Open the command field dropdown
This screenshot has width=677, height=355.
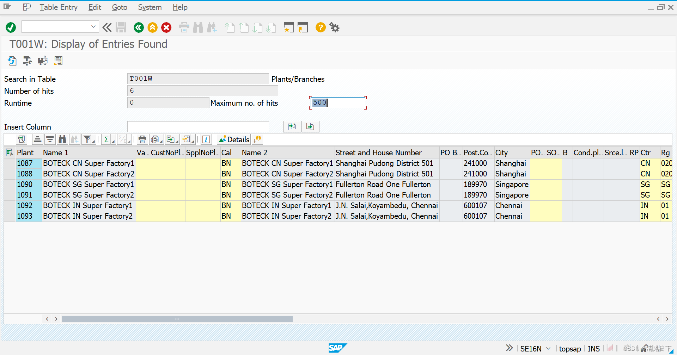click(x=93, y=27)
